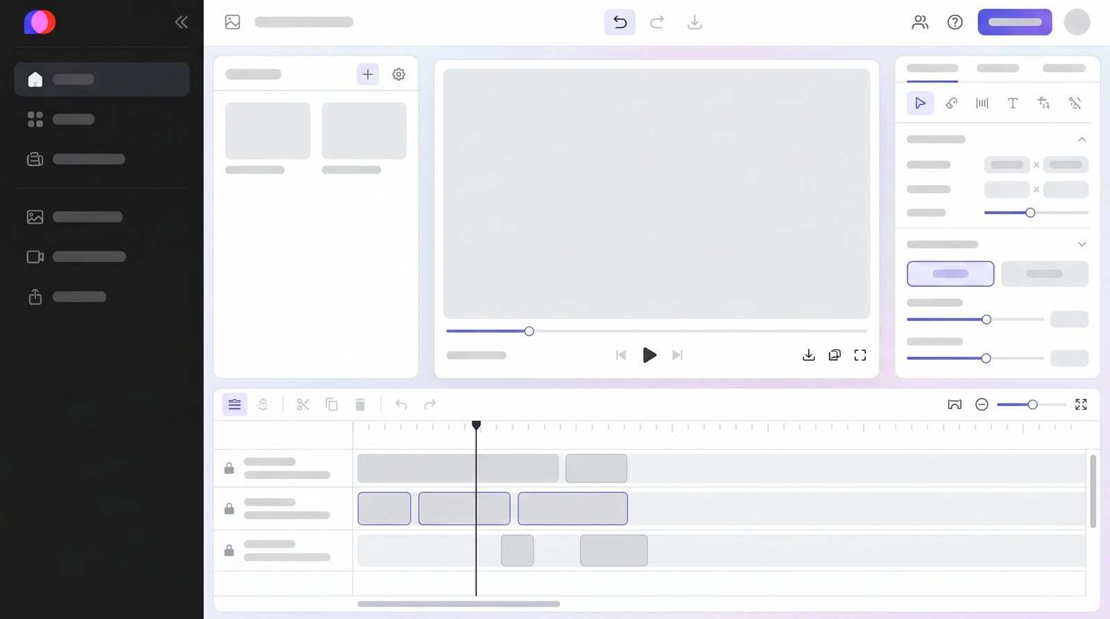This screenshot has height=619, width=1110.
Task: Expand the second properties section chevron
Action: point(1082,244)
